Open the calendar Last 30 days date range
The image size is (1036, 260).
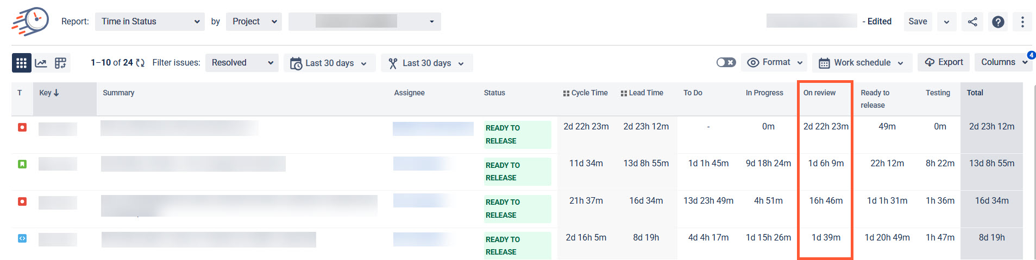329,63
